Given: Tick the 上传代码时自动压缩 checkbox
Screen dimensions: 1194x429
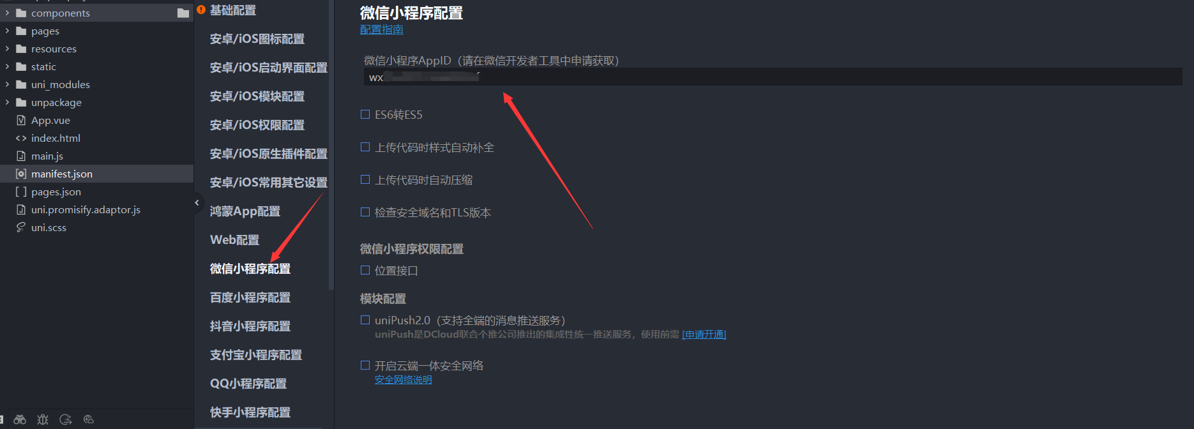Looking at the screenshot, I should tap(365, 179).
